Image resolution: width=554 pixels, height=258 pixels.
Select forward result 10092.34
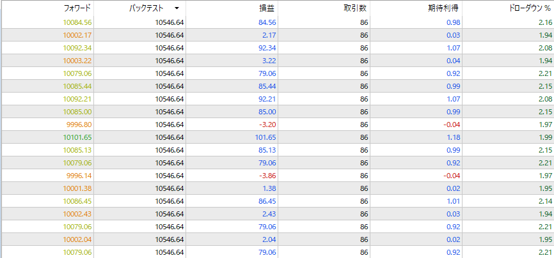(x=77, y=48)
